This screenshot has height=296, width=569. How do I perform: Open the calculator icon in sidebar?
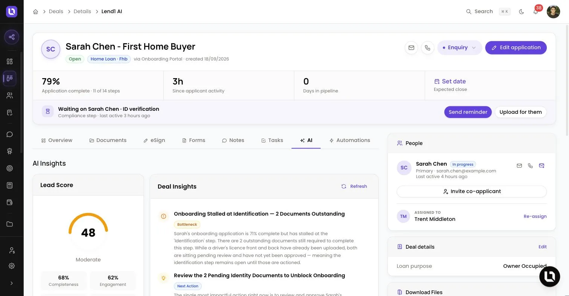(10, 185)
